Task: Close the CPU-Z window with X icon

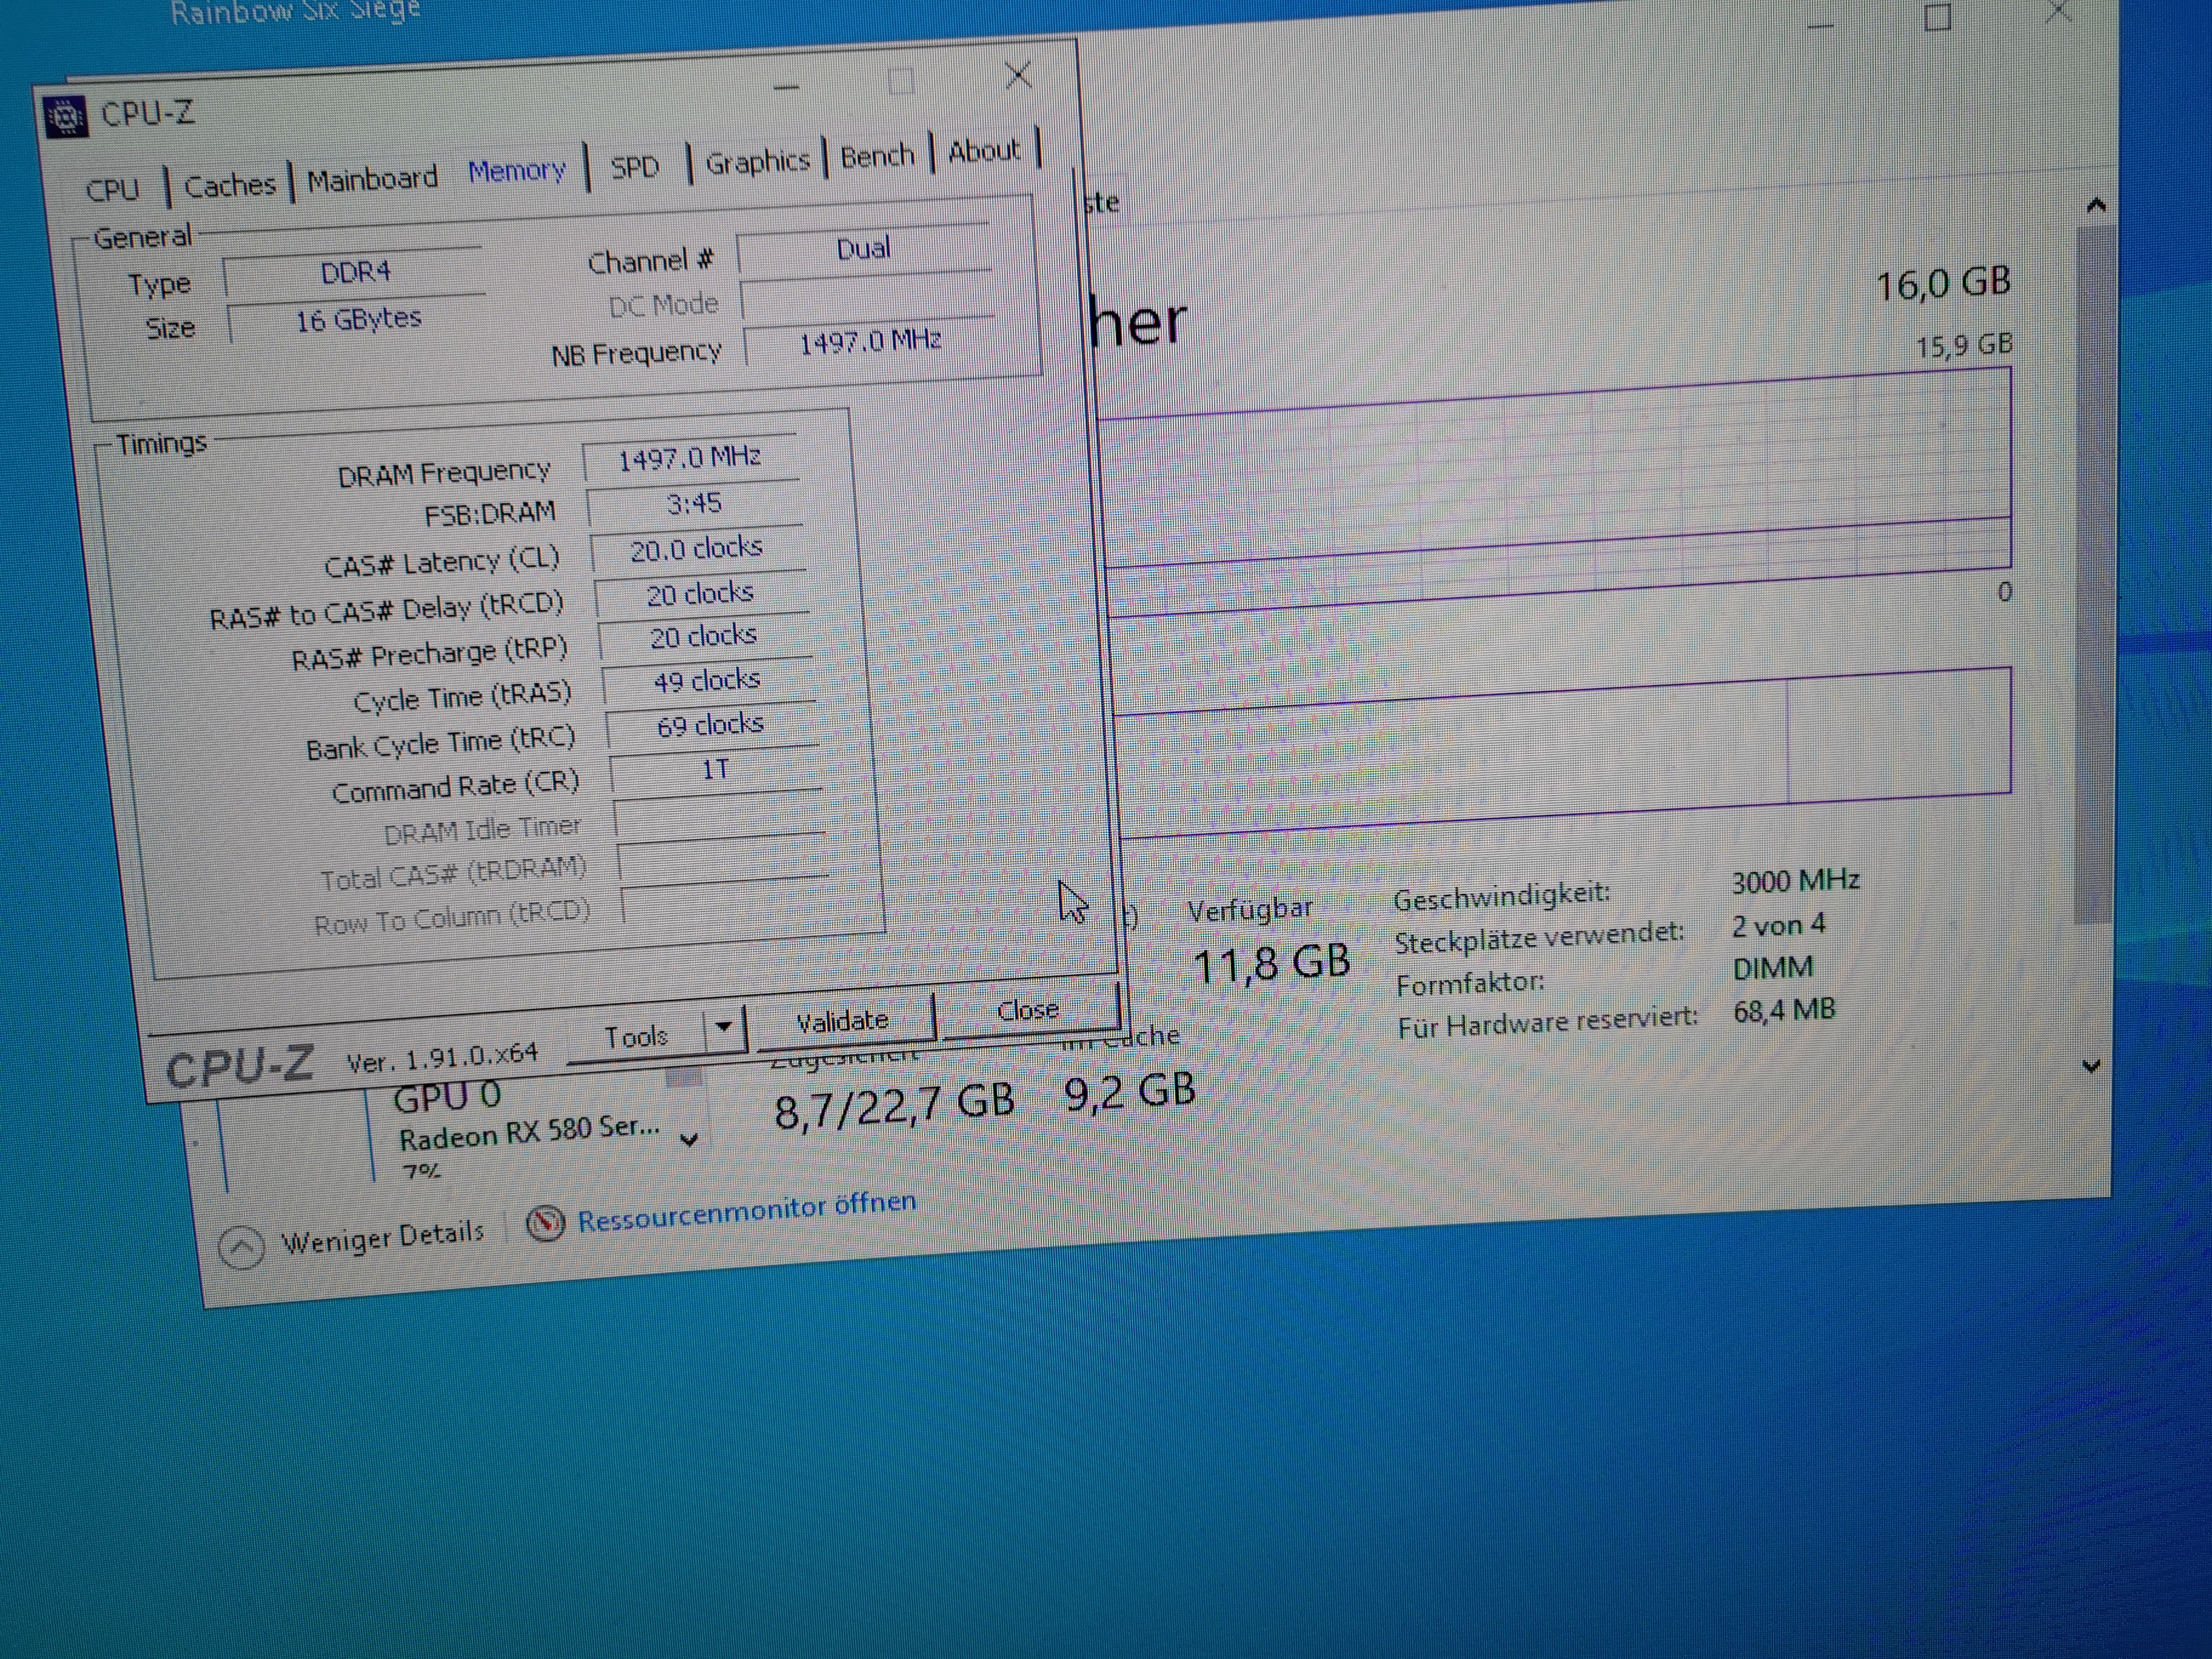Action: point(1018,75)
